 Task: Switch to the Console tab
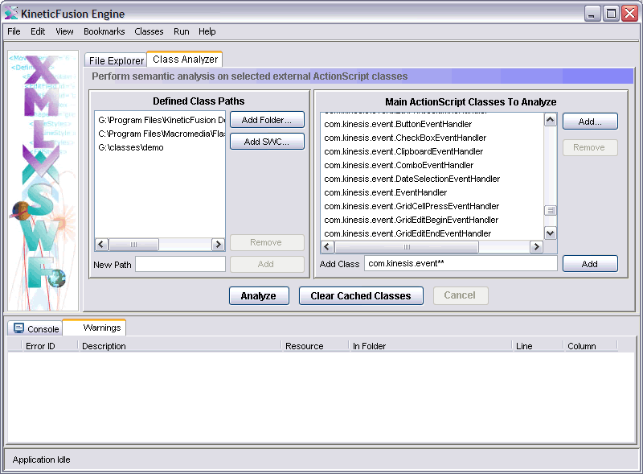pyautogui.click(x=35, y=328)
